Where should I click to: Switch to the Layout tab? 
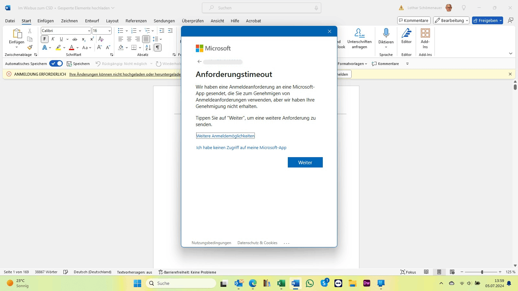(112, 21)
